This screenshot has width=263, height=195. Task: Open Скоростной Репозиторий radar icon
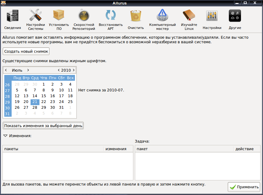84,15
